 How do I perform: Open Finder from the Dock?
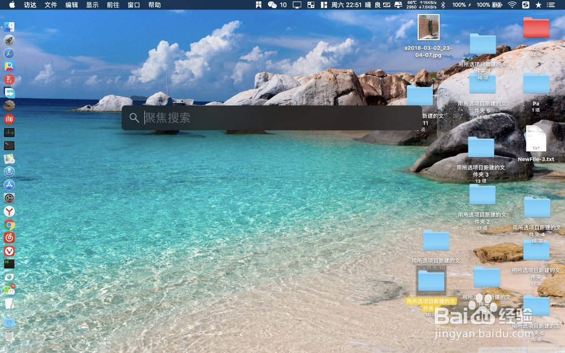coord(10,27)
